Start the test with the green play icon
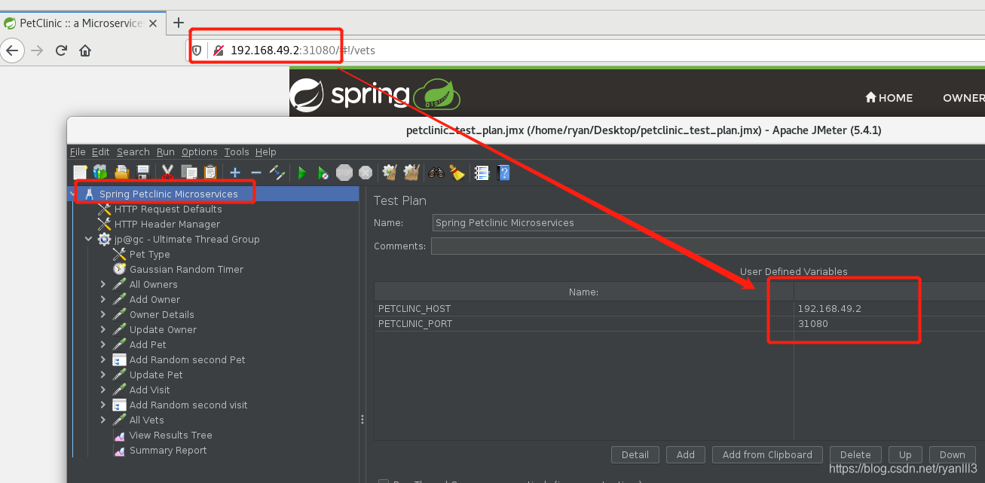Screen dimensions: 985x483 tap(301, 173)
